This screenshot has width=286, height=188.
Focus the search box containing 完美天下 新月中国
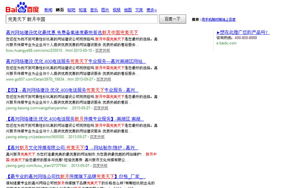pos(82,19)
